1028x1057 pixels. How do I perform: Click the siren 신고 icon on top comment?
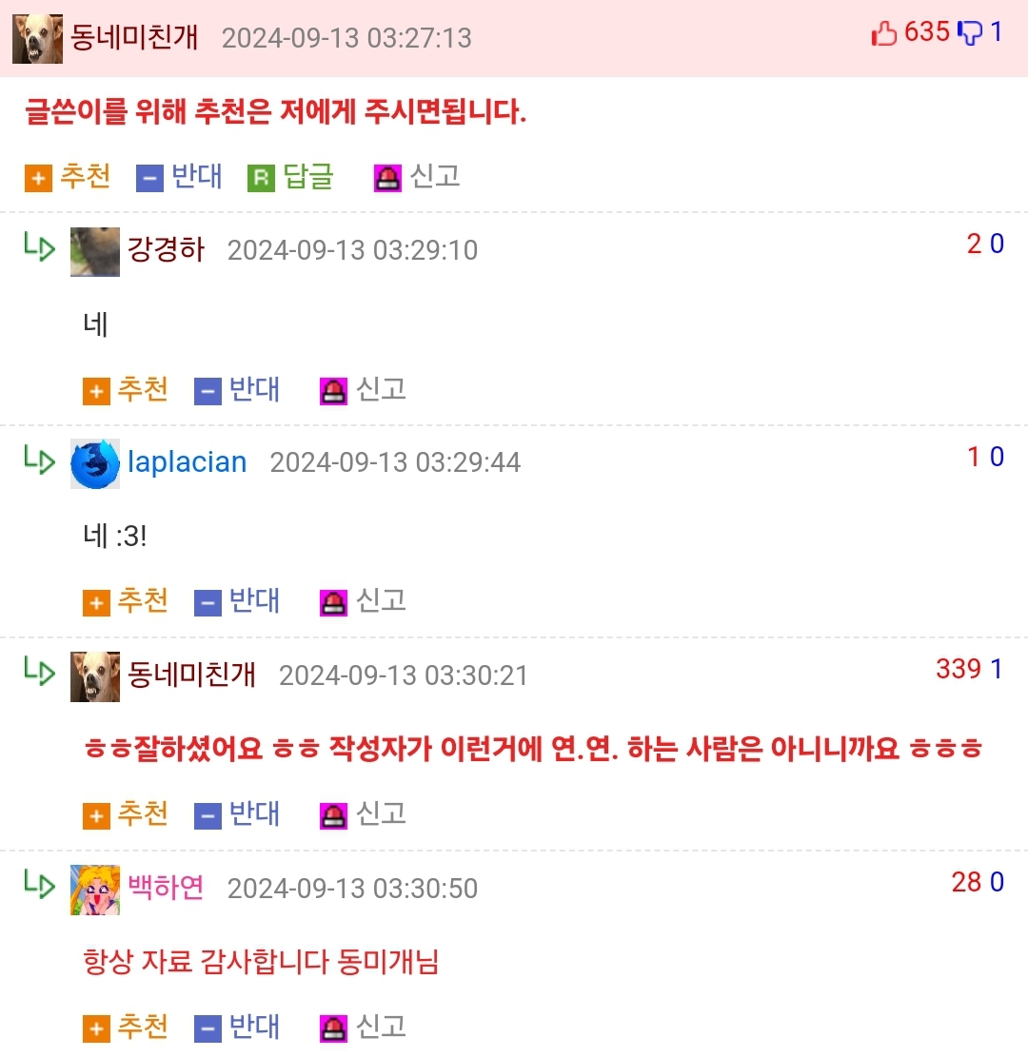pyautogui.click(x=387, y=179)
